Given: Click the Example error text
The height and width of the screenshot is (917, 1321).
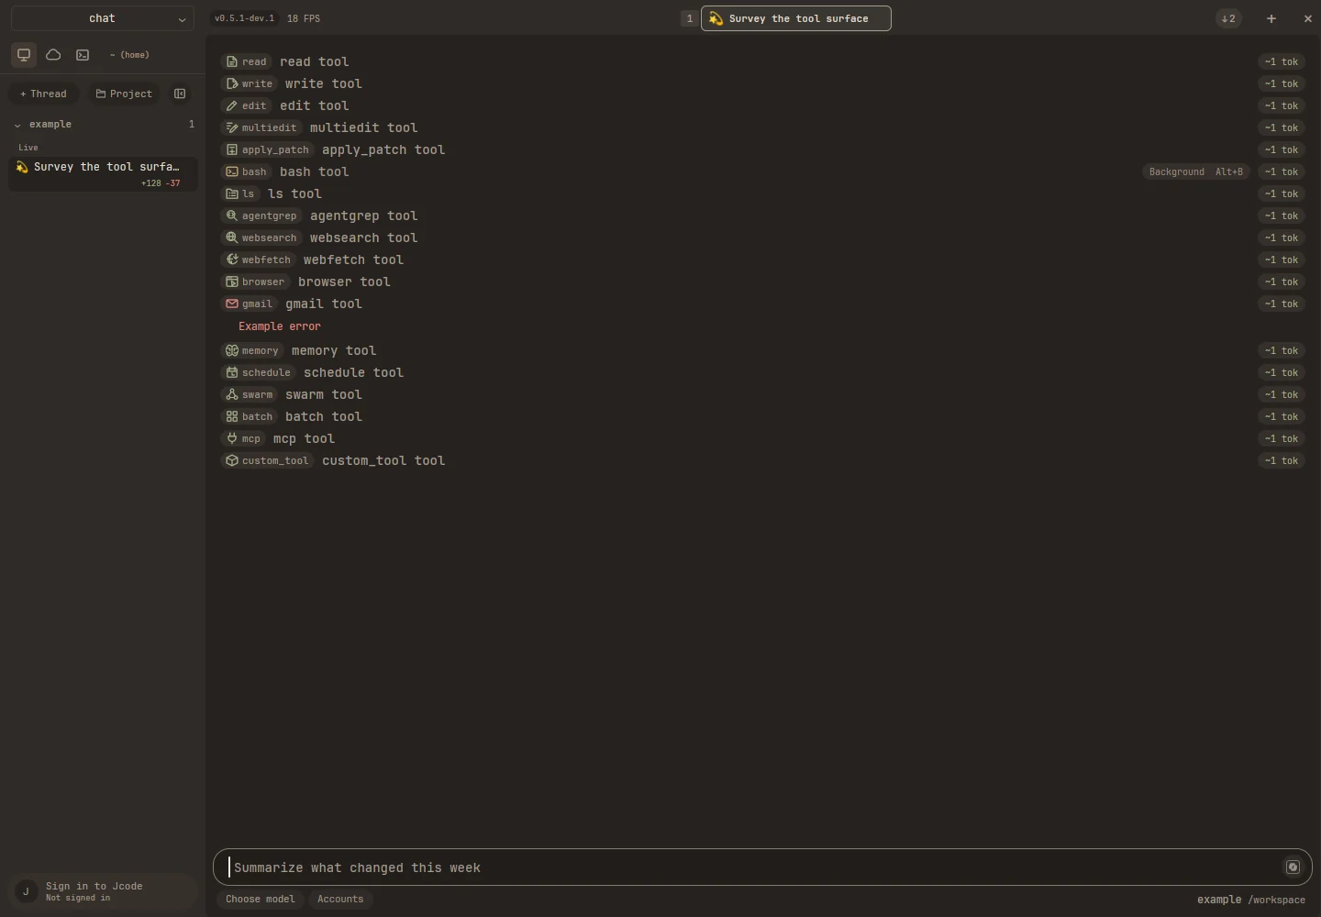Looking at the screenshot, I should [x=280, y=326].
